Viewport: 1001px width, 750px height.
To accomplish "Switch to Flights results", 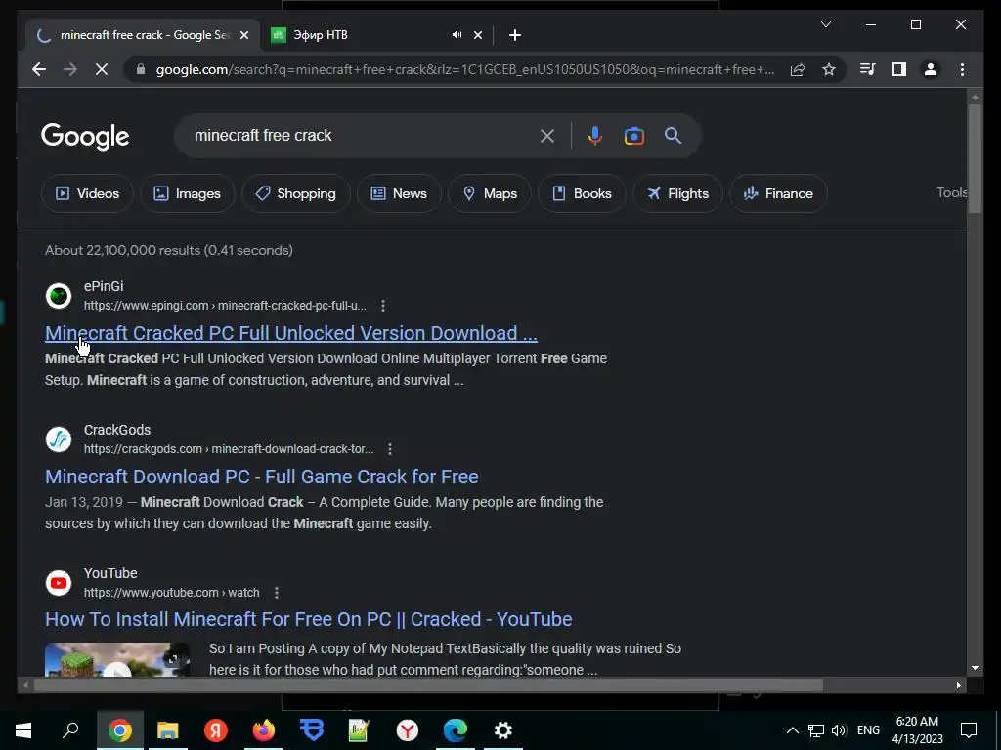I will [677, 193].
